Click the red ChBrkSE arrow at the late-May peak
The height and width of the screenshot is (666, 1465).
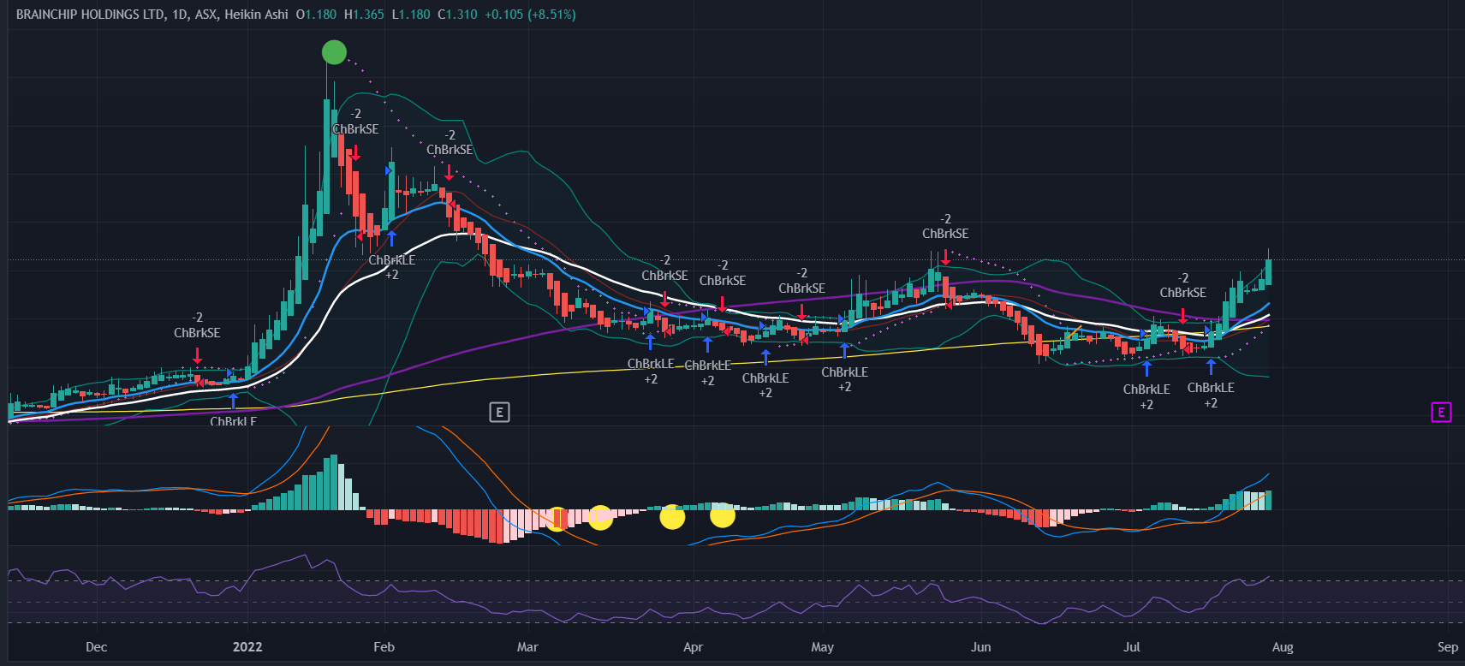coord(945,257)
